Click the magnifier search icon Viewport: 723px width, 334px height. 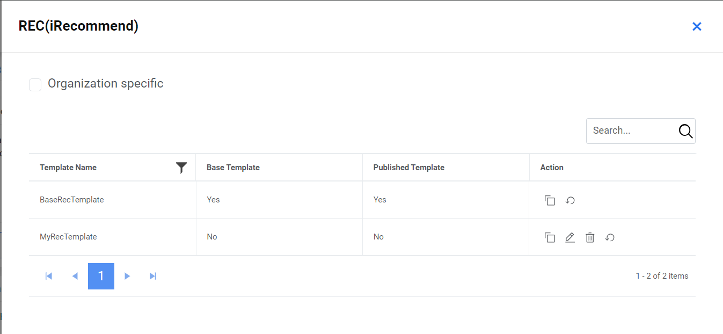(x=685, y=131)
